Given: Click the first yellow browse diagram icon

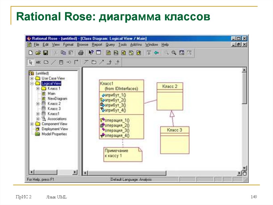Looking at the screenshot, I should tap(108, 53).
